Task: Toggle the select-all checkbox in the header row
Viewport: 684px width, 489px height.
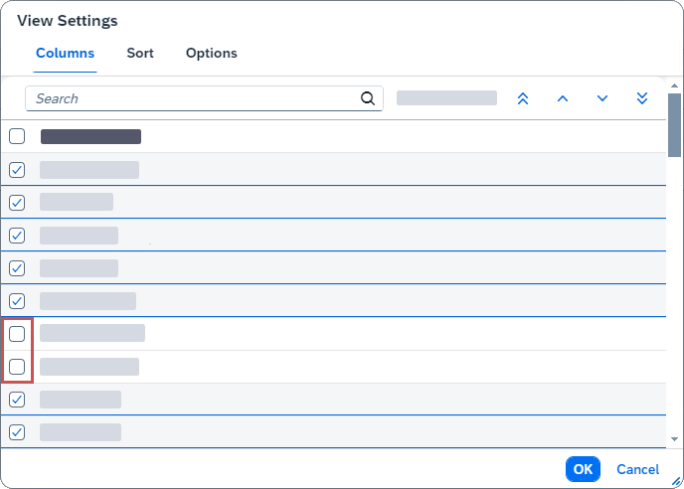Action: pyautogui.click(x=17, y=136)
